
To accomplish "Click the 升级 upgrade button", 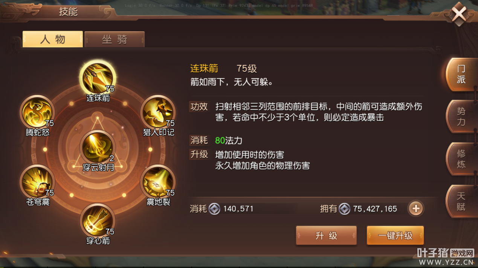I will [326, 236].
